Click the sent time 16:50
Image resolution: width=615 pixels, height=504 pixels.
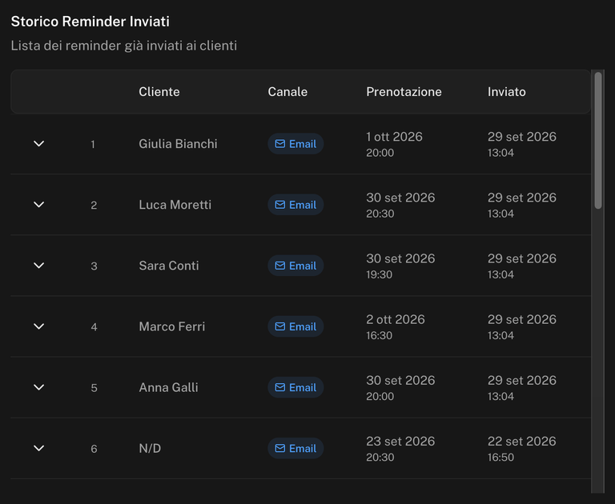point(500,457)
